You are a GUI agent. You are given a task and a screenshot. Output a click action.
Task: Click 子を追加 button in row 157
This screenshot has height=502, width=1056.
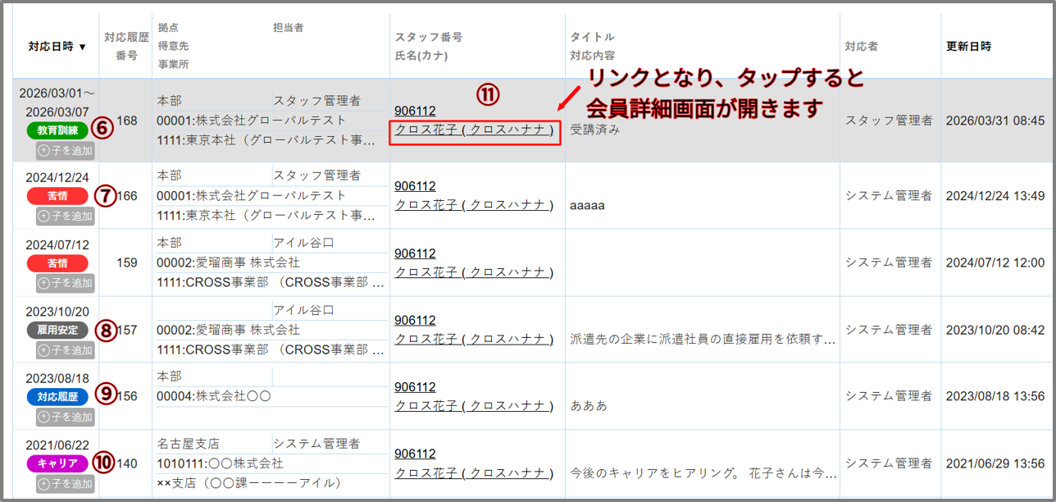pos(66,350)
